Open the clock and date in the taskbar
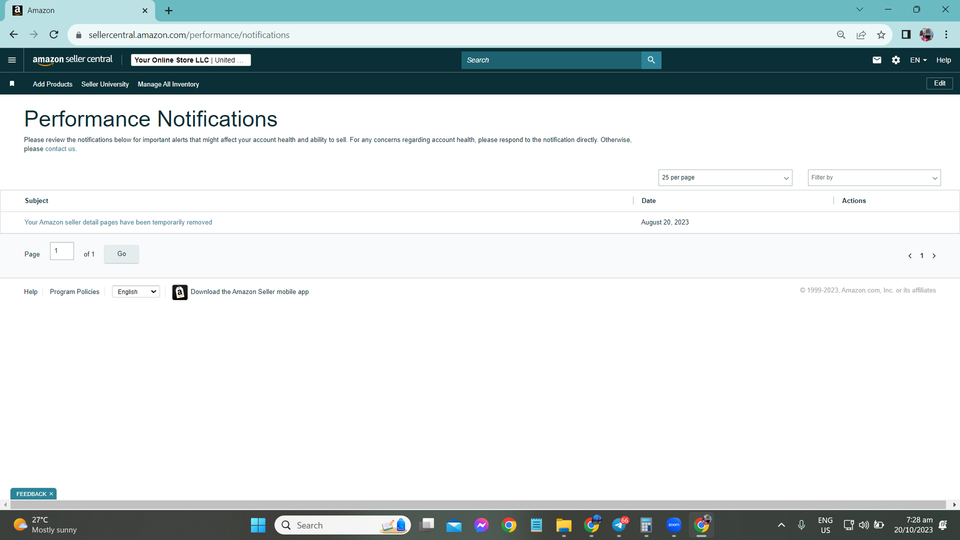The image size is (960, 540). coord(913,525)
